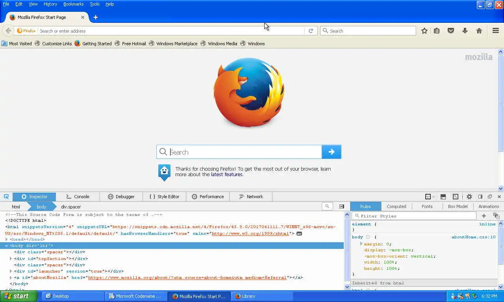
Task: Toggle split console in developer tools
Action: point(443,197)
